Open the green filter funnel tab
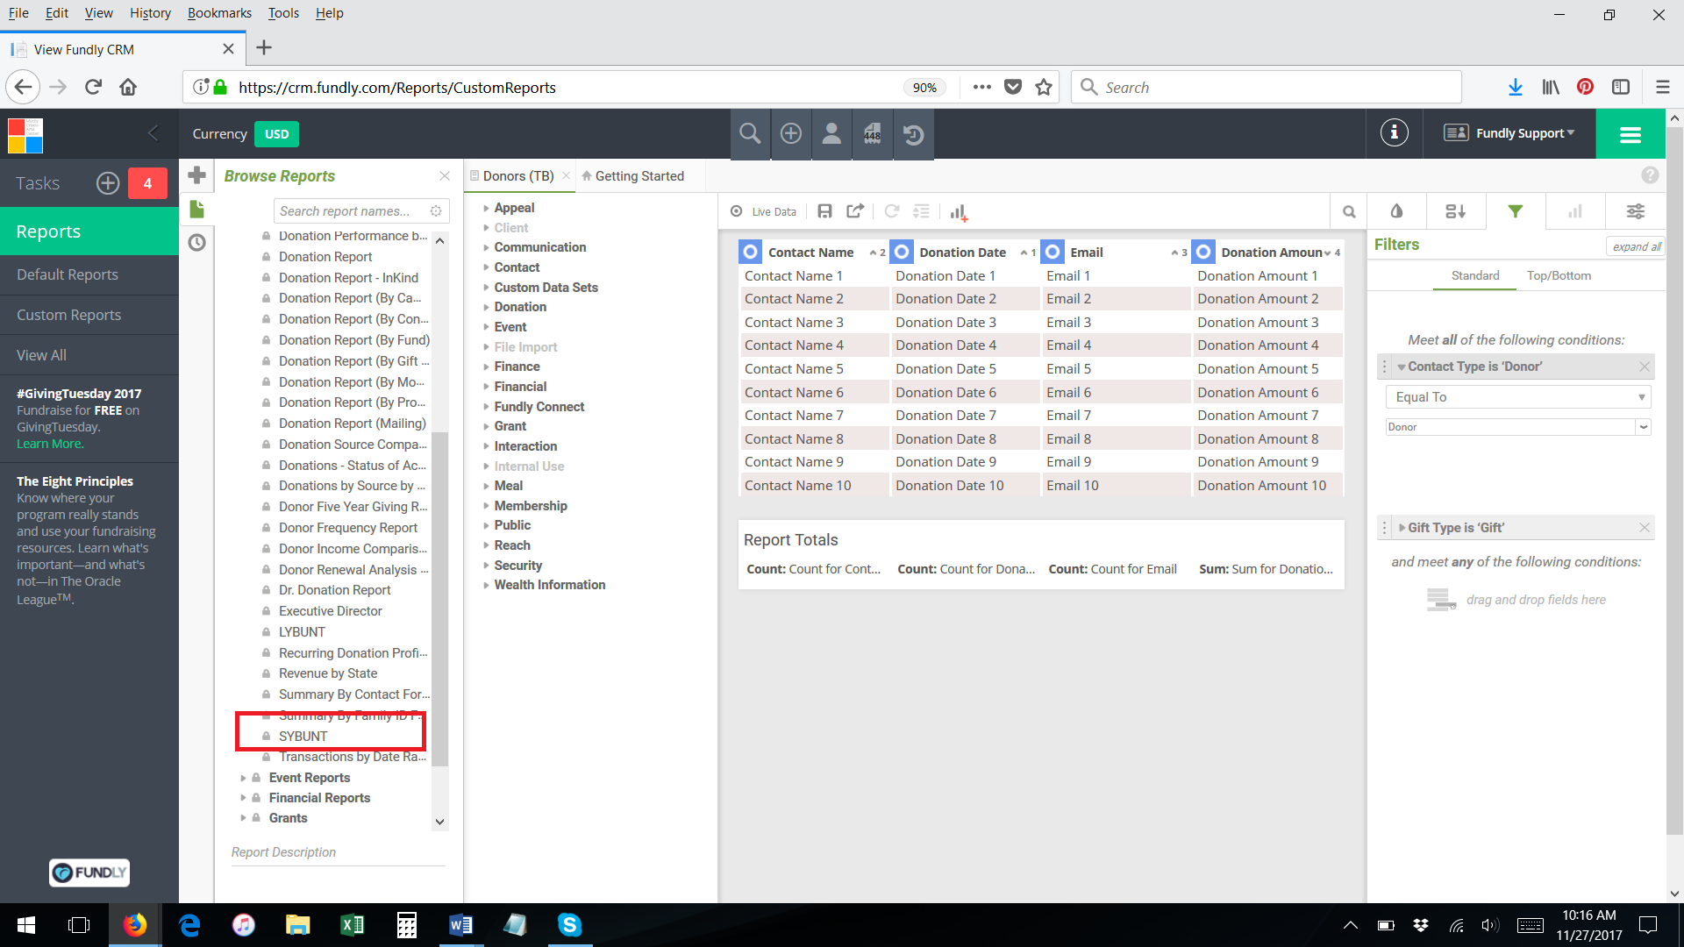 (1515, 211)
